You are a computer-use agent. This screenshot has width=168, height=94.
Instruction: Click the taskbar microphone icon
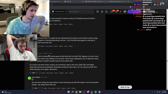(155, 92)
